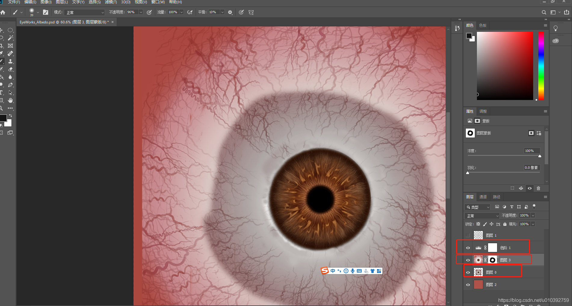Show the hidden 图层 1 layer
Image resolution: width=572 pixels, height=306 pixels.
click(468, 235)
